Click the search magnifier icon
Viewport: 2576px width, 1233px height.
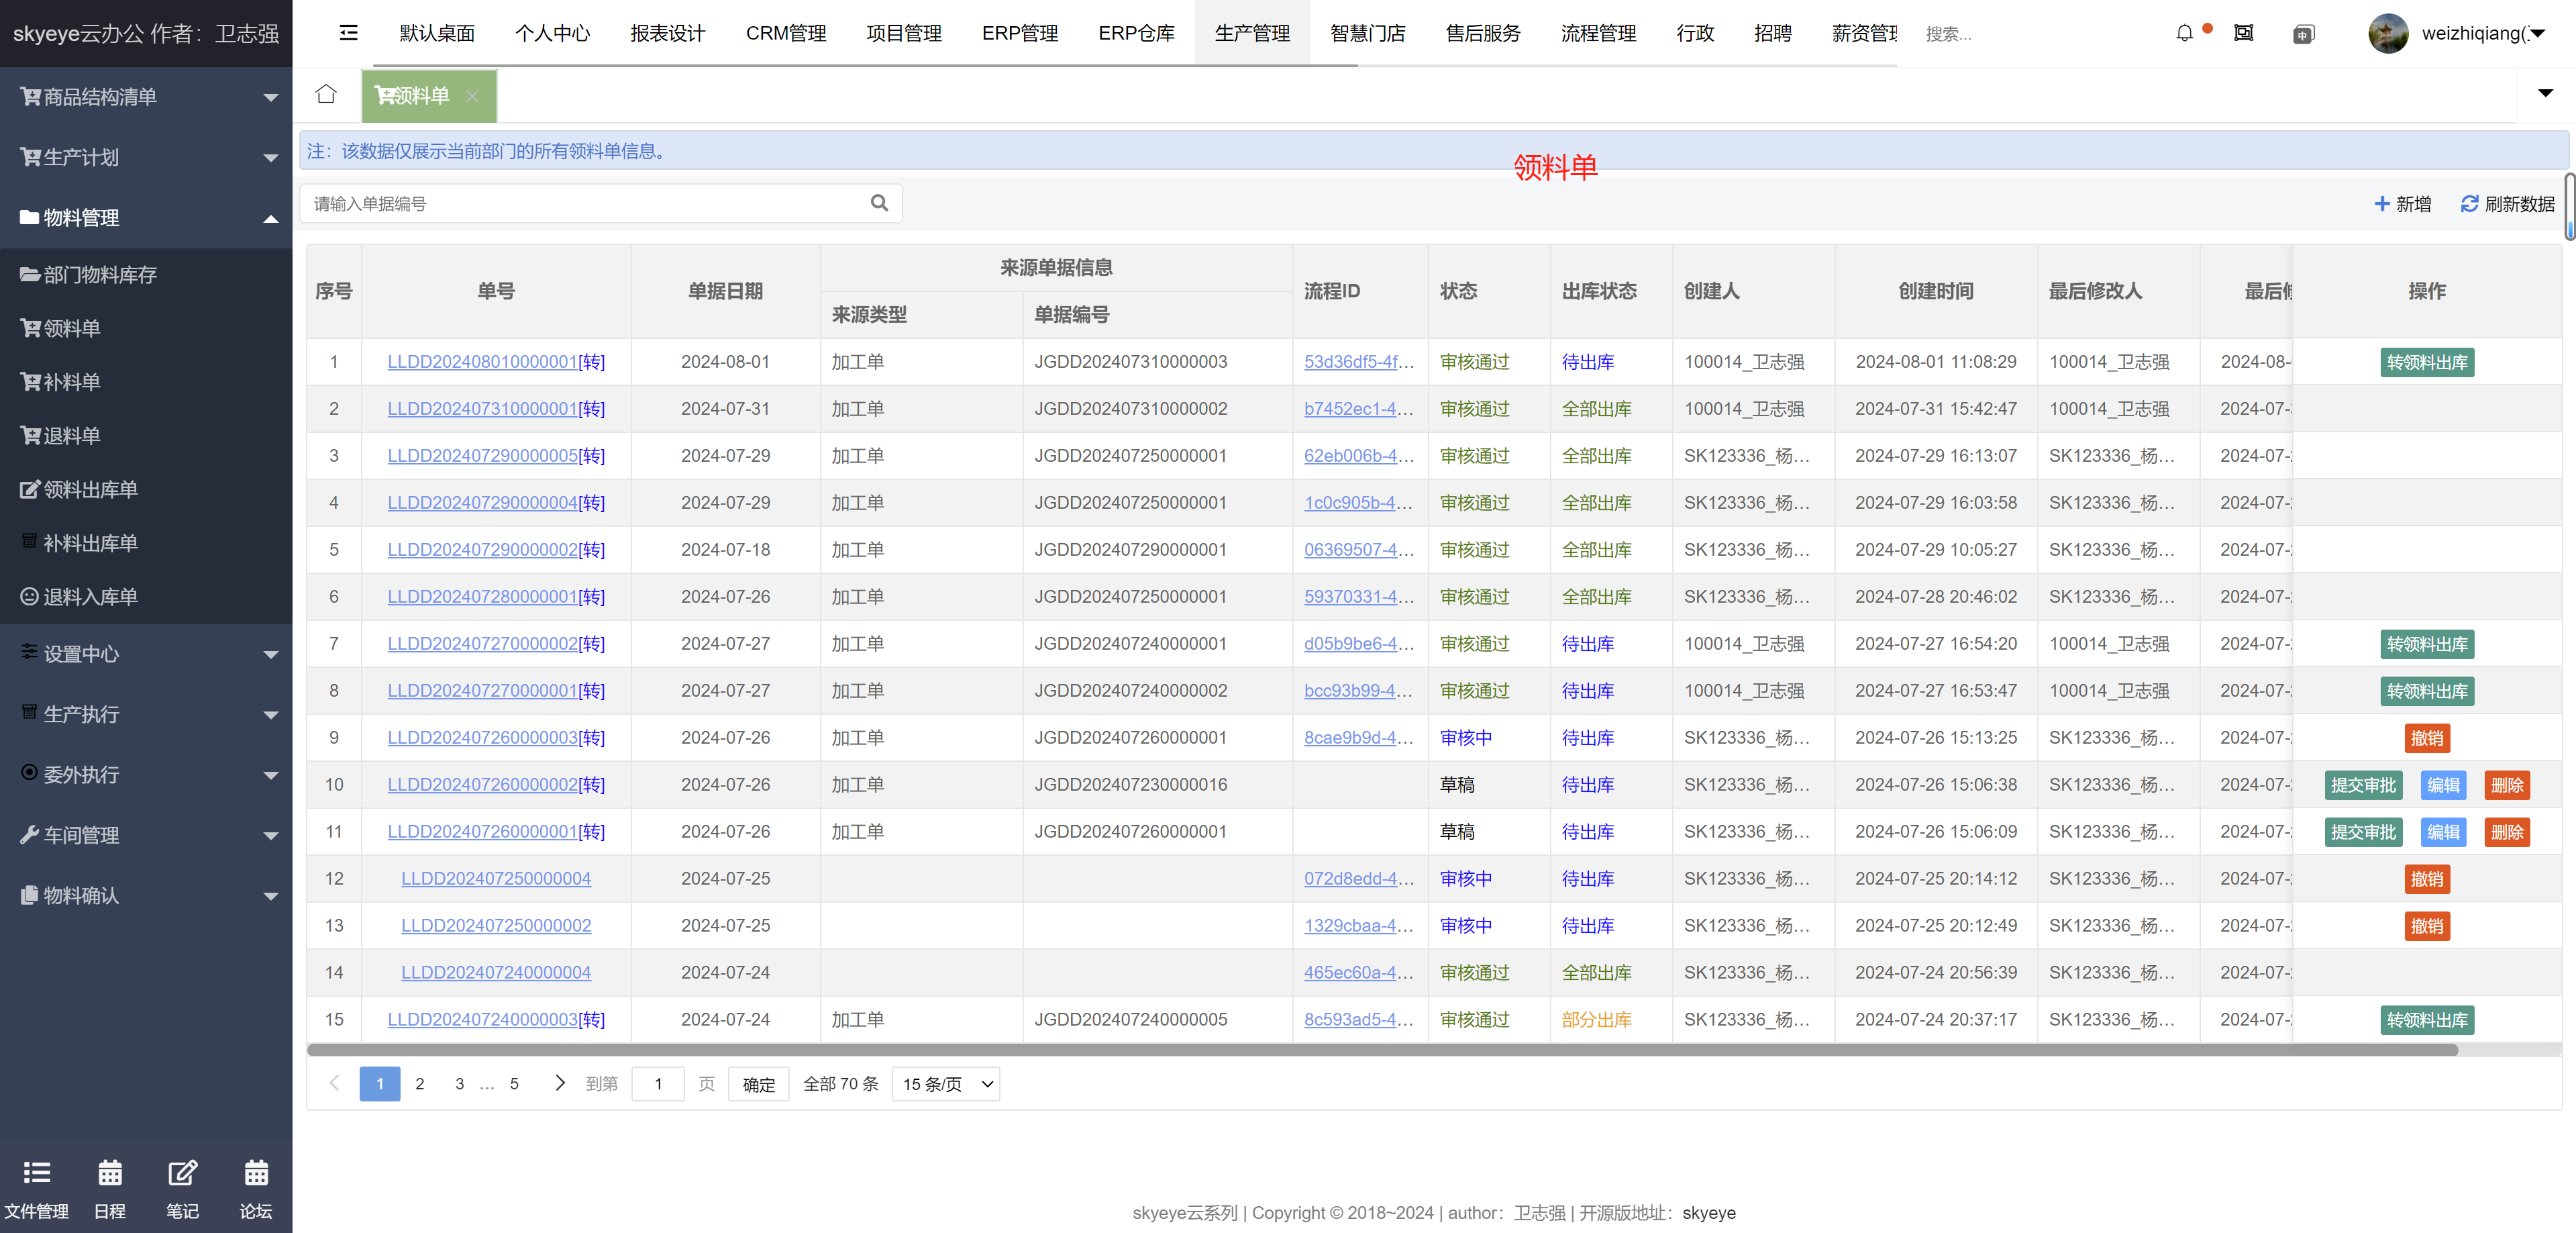click(879, 203)
